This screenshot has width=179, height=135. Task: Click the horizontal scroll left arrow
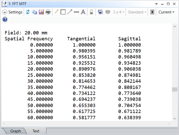(4, 124)
